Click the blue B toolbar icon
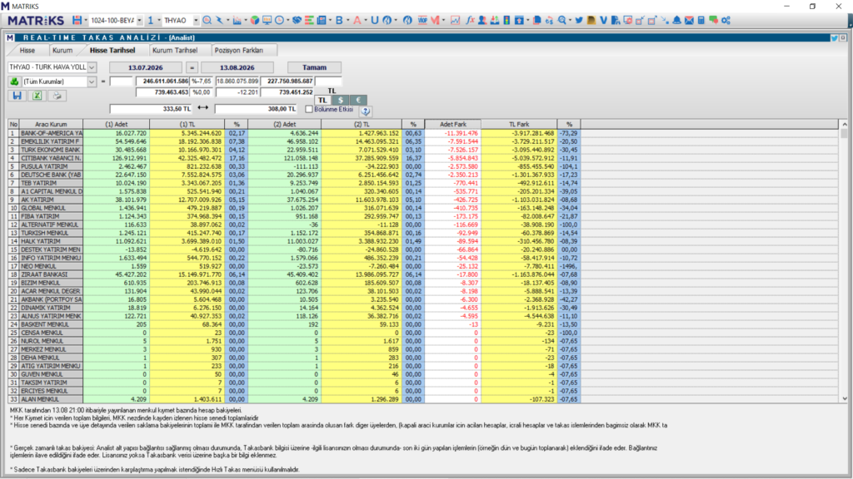This screenshot has width=853, height=479. (x=339, y=20)
